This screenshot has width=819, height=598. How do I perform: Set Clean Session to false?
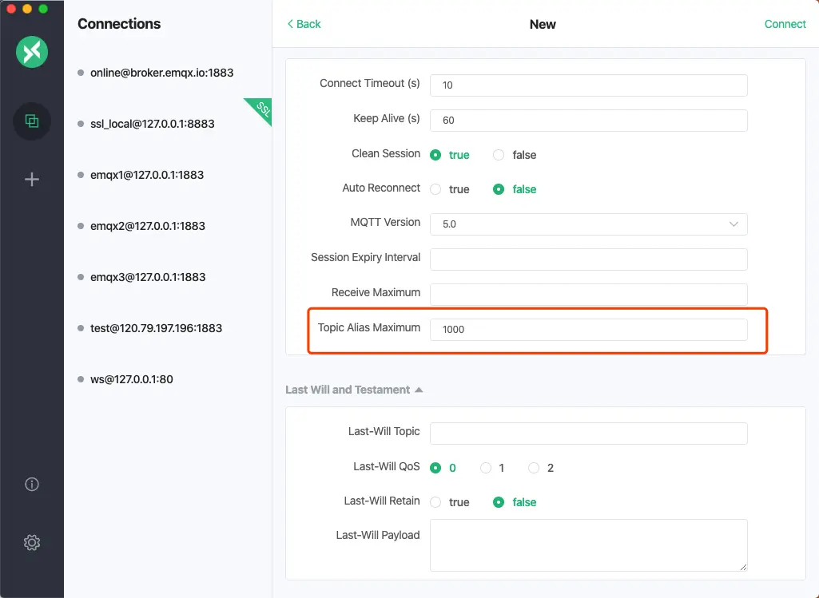[499, 155]
